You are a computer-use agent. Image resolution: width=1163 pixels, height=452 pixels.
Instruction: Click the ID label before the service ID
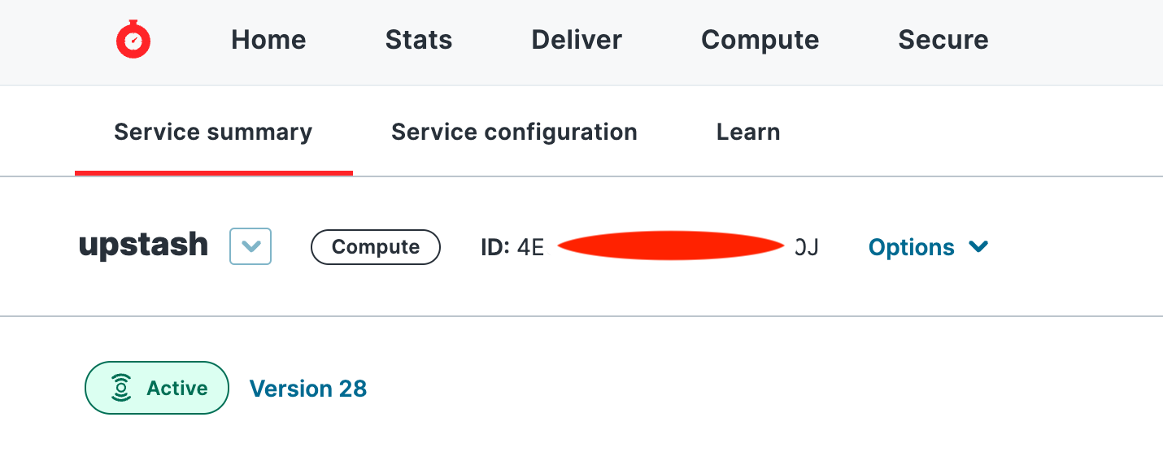pos(494,247)
